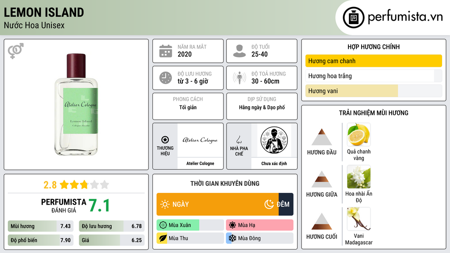
Task: Click the HỢP HƯƠNG CHÍNH heading
Action: coord(374,47)
